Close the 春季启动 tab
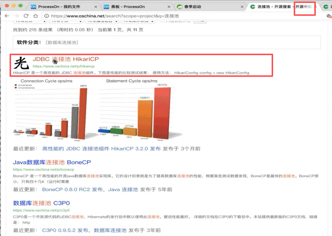This screenshot has height=236, width=332. (x=242, y=7)
